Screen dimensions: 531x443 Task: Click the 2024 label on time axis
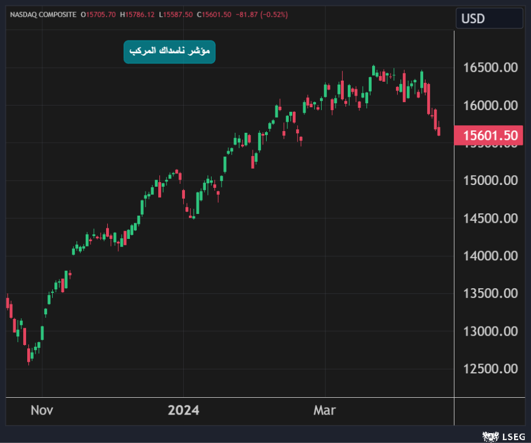point(183,411)
